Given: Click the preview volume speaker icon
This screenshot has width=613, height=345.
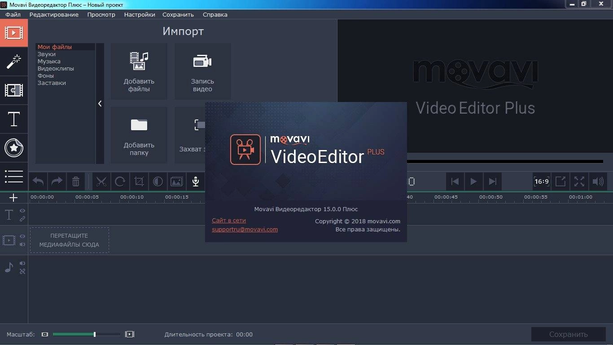Looking at the screenshot, I should 598,181.
